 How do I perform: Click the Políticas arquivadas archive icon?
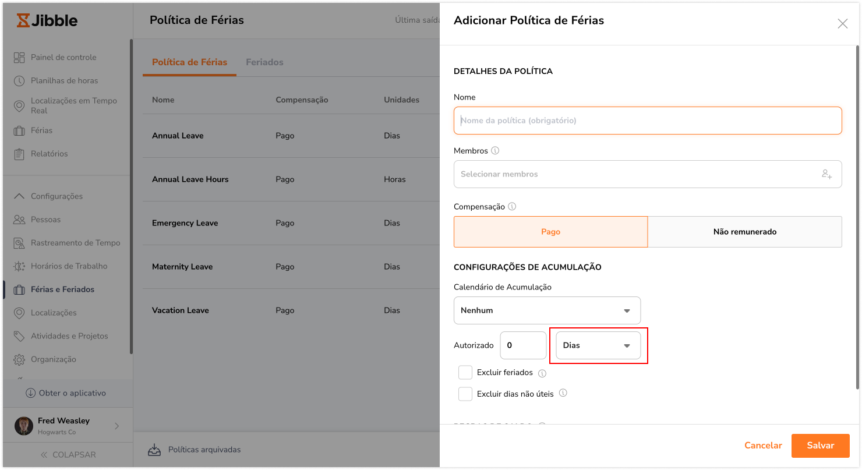tap(154, 450)
